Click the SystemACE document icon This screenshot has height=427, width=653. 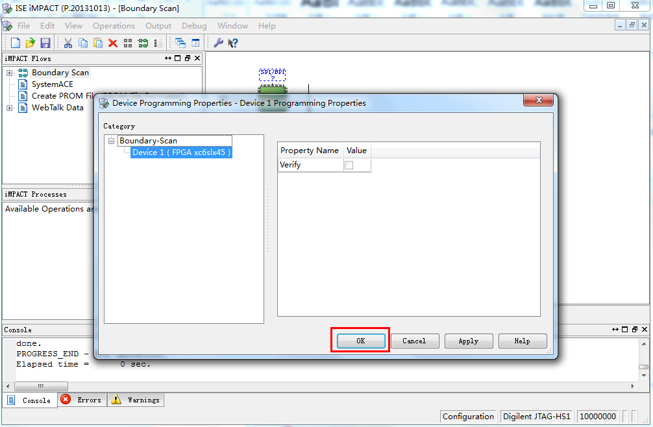tap(23, 84)
